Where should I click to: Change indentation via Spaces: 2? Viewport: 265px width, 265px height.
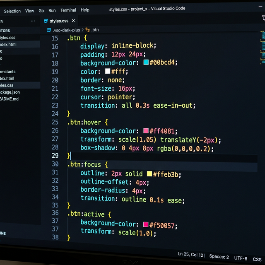[x=219, y=257]
